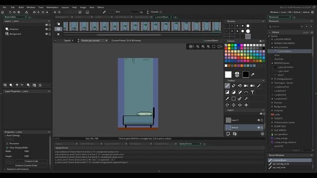Click the onion skin icon beside frames
This screenshot has height=178, width=317.
(58, 24)
